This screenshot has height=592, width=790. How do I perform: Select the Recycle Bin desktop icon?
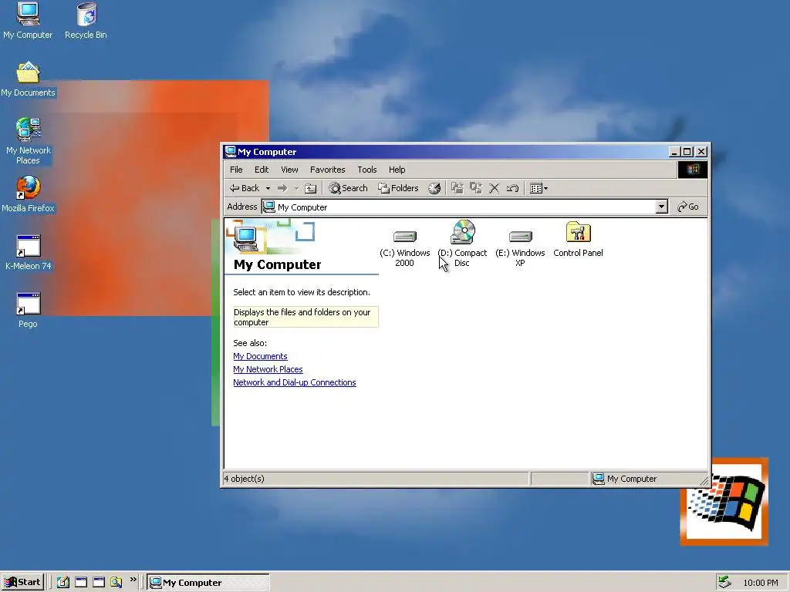86,21
